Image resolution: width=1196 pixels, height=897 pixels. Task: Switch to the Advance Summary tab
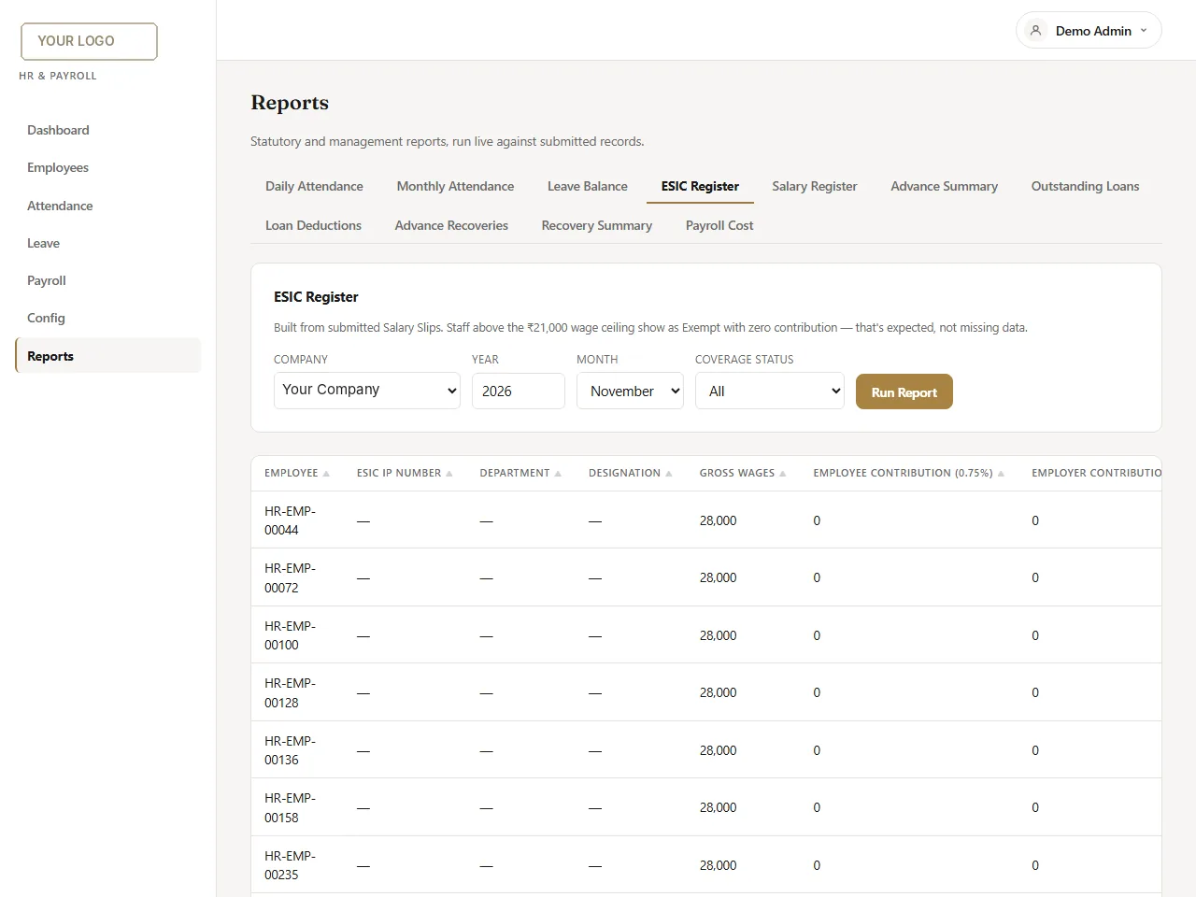coord(944,186)
